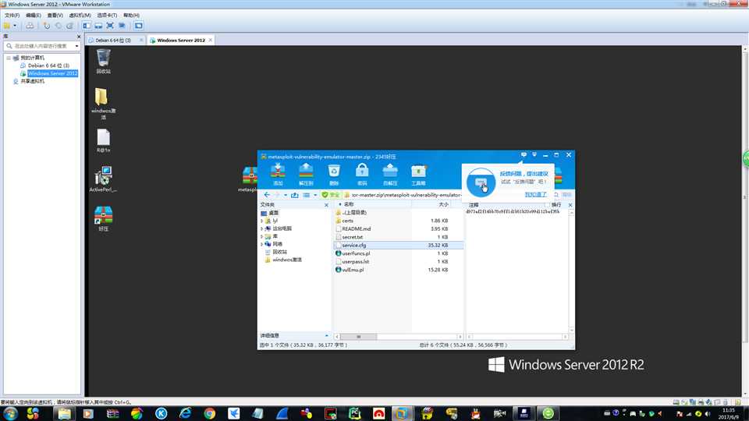The height and width of the screenshot is (421, 749).
Task: Toggle the line wrap checkbox in comment pane
Action: click(x=548, y=205)
